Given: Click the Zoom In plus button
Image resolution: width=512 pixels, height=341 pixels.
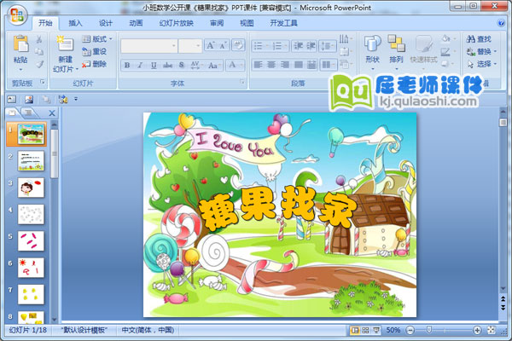Looking at the screenshot, I should (477, 330).
